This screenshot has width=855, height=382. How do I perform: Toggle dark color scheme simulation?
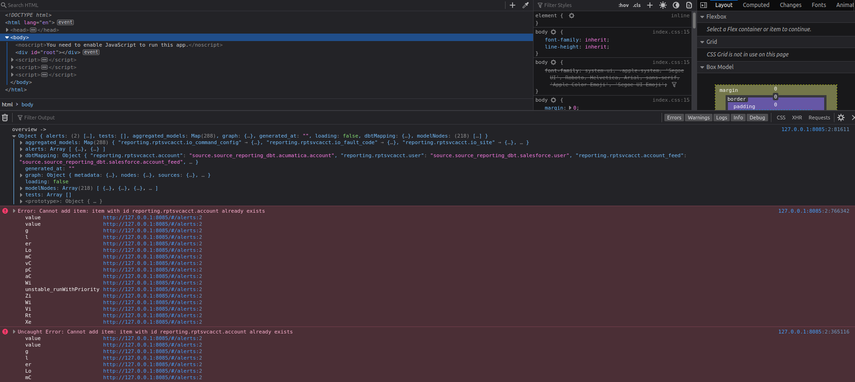coord(676,5)
